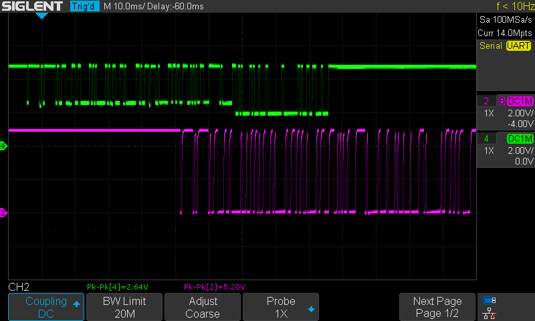The height and width of the screenshot is (321, 535).
Task: Select the green channel 4 ground marker
Action: pos(3,146)
